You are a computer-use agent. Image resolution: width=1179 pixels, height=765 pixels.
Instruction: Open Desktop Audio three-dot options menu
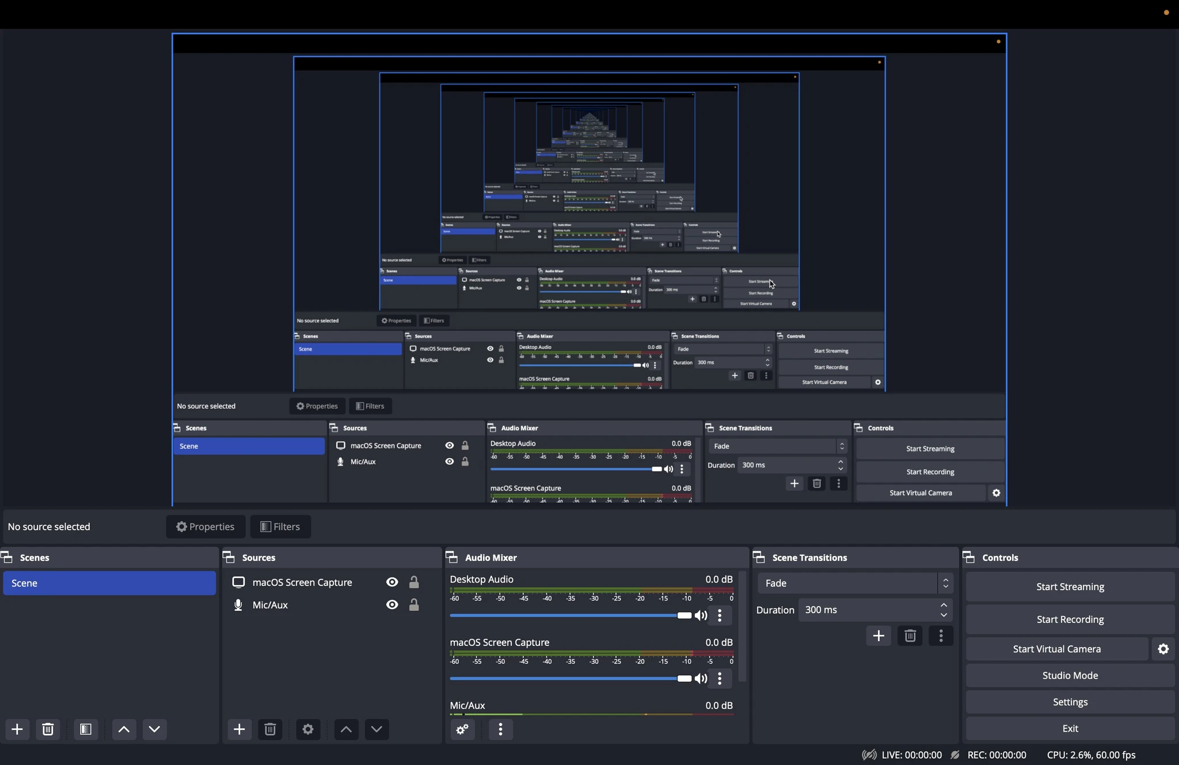(x=720, y=616)
